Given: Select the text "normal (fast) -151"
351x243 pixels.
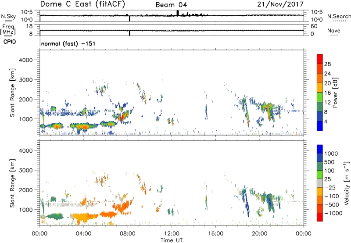Looking at the screenshot, I should point(68,43).
